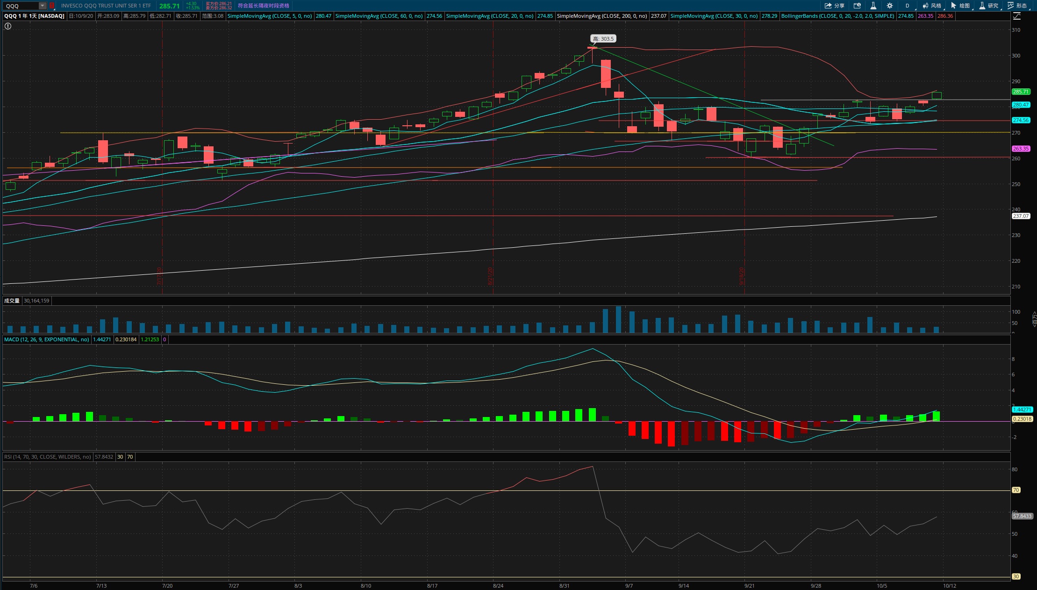Select SimpleMovingAvg (CLOSE, 200, 0, no) label

(x=602, y=16)
